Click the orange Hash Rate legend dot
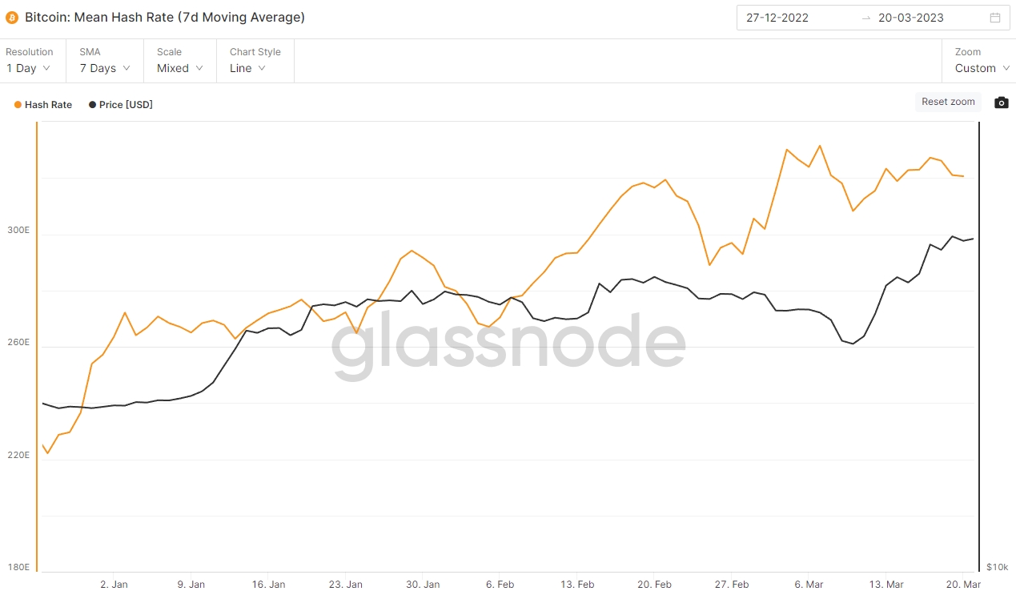1016x595 pixels. (18, 105)
